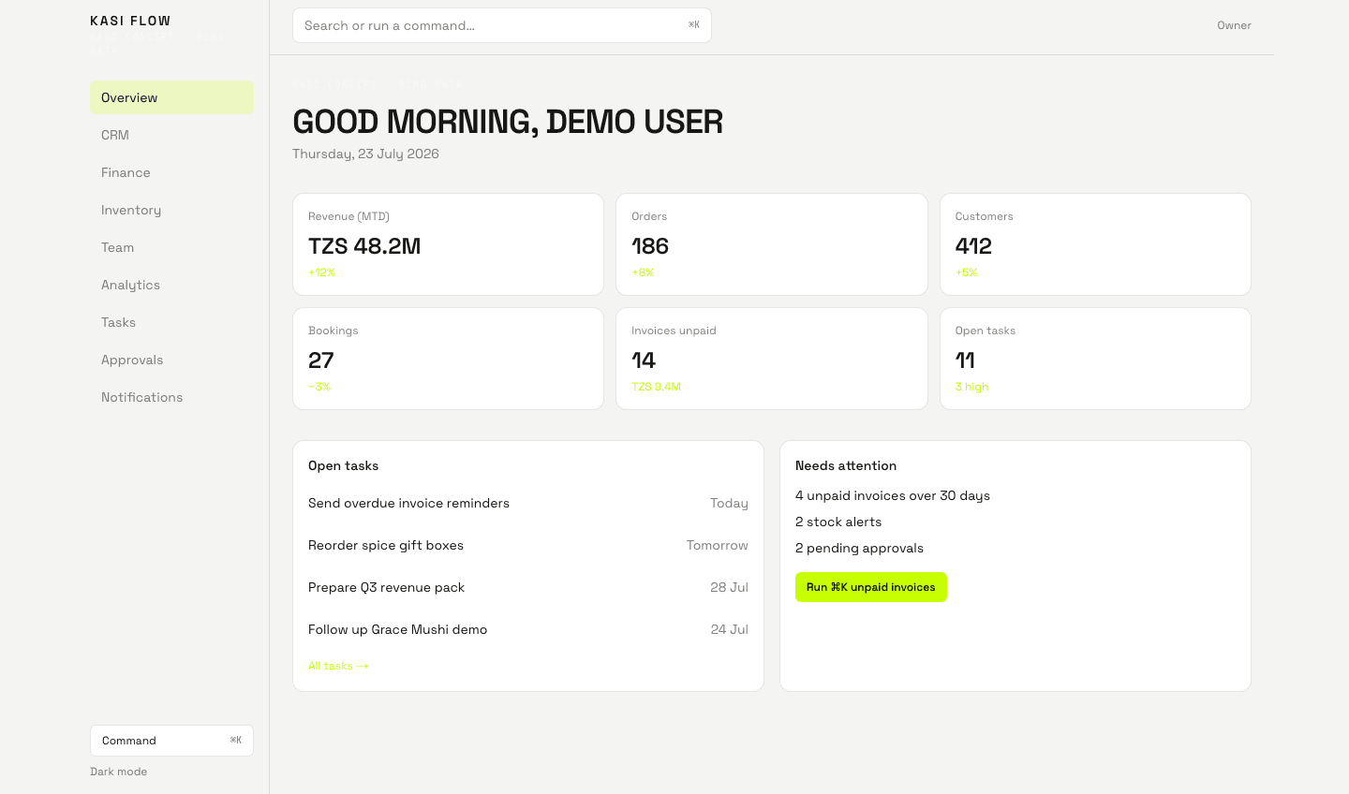Click the '2 pending approvals' item
The width and height of the screenshot is (1349, 794).
(x=859, y=548)
